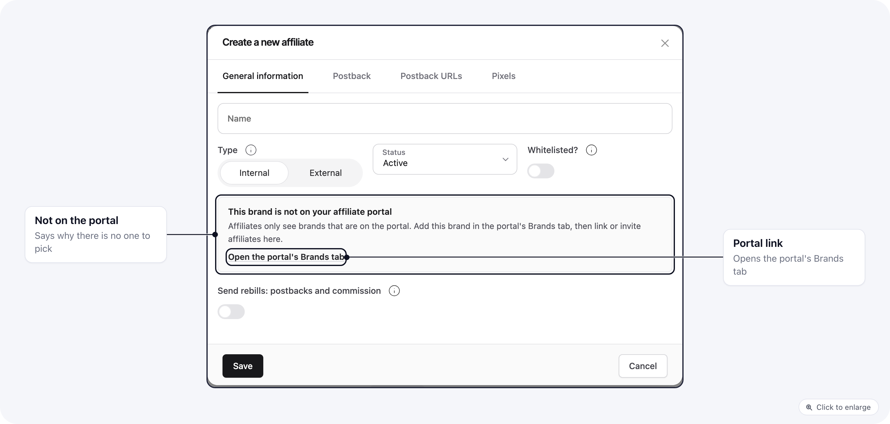
Task: Select the External type option
Action: (325, 173)
